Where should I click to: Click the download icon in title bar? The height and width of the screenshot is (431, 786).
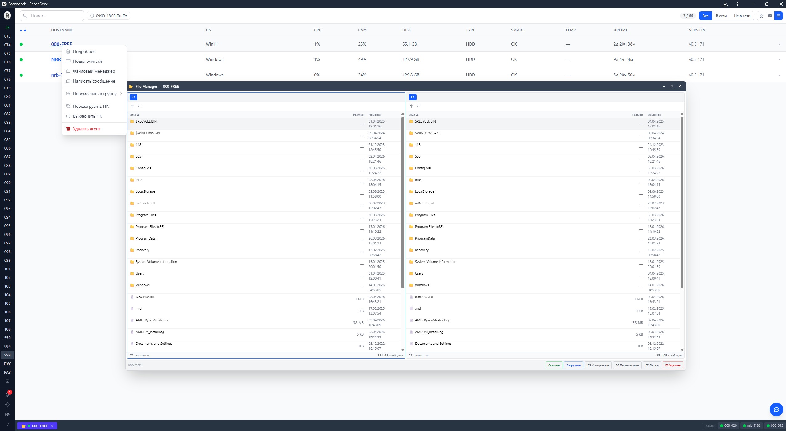click(725, 4)
